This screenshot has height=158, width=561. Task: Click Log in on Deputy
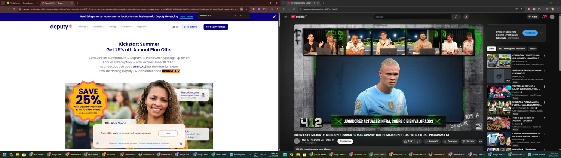(175, 27)
